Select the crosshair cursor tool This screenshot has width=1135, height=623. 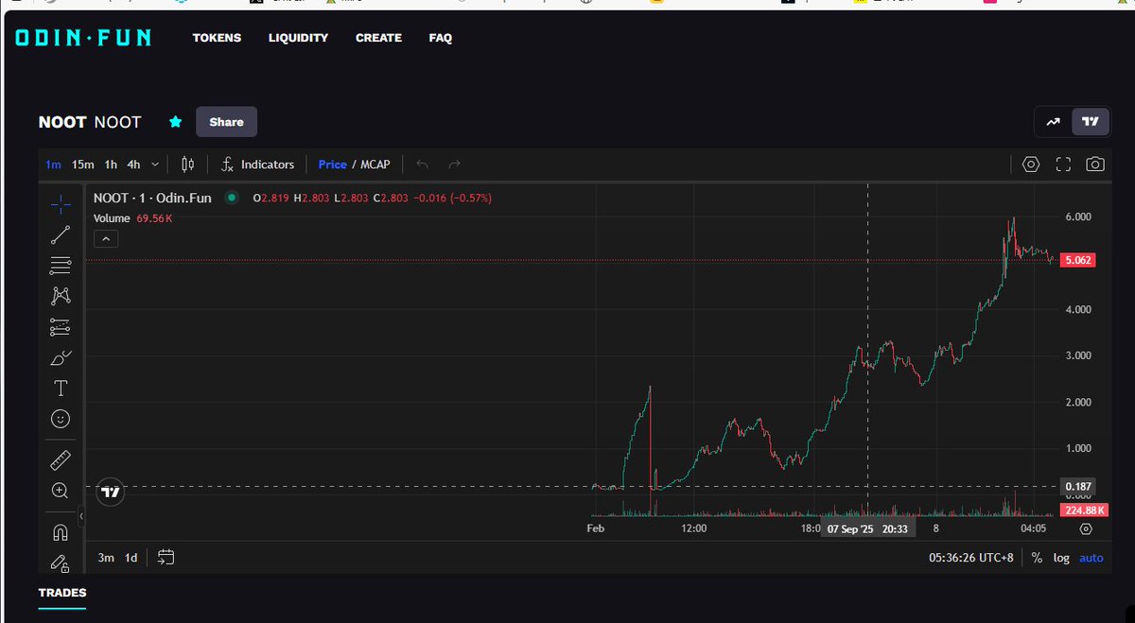(61, 203)
